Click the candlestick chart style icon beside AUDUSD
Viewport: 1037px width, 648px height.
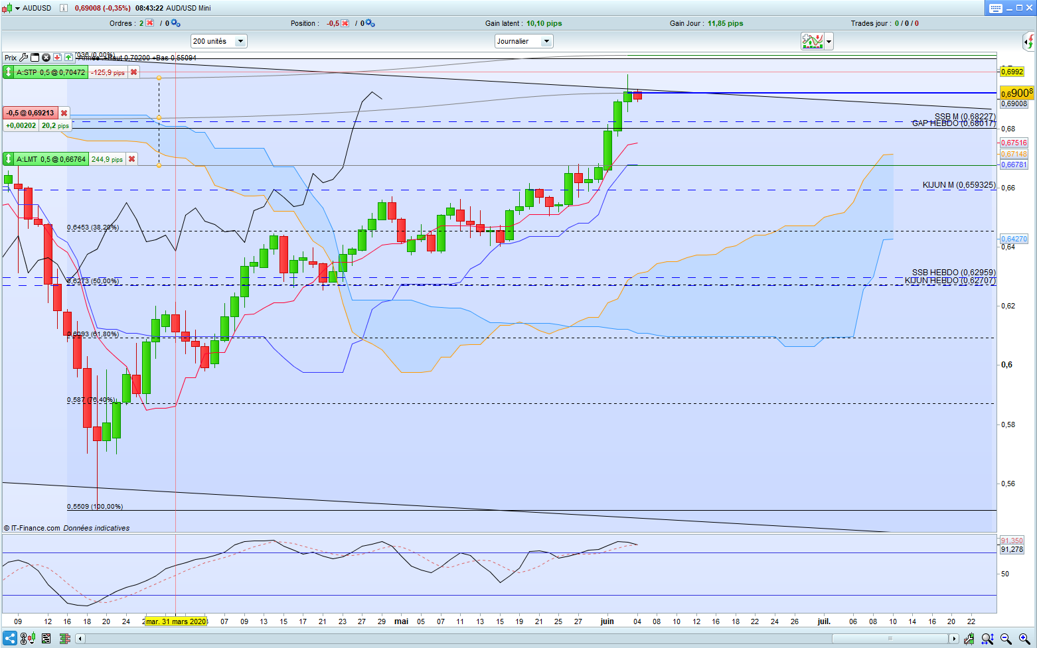tap(6, 8)
